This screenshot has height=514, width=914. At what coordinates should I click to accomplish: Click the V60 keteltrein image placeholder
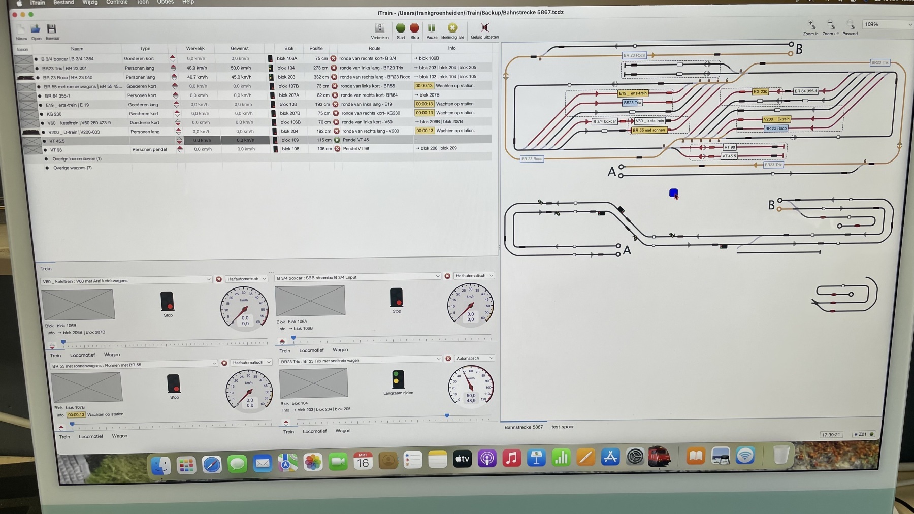pyautogui.click(x=78, y=304)
